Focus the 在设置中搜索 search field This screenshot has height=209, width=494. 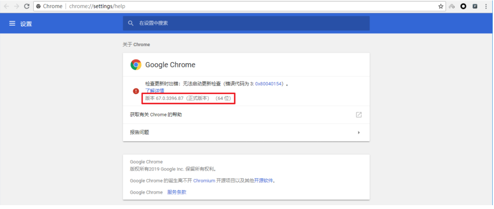(246, 23)
